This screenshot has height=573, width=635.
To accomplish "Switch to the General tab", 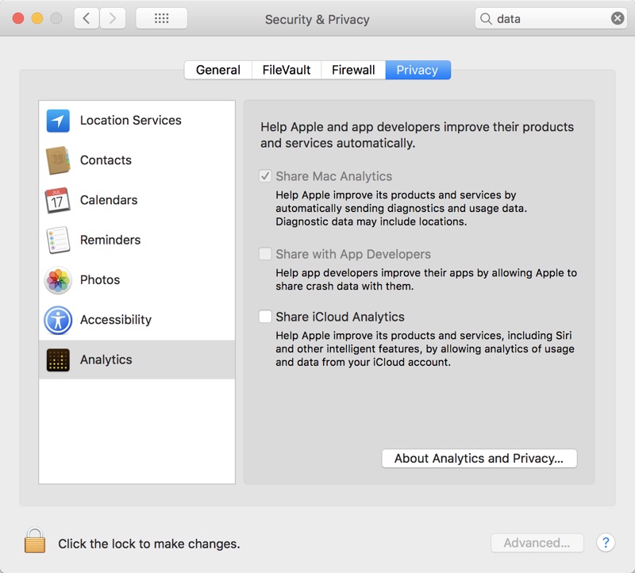I will tap(217, 70).
